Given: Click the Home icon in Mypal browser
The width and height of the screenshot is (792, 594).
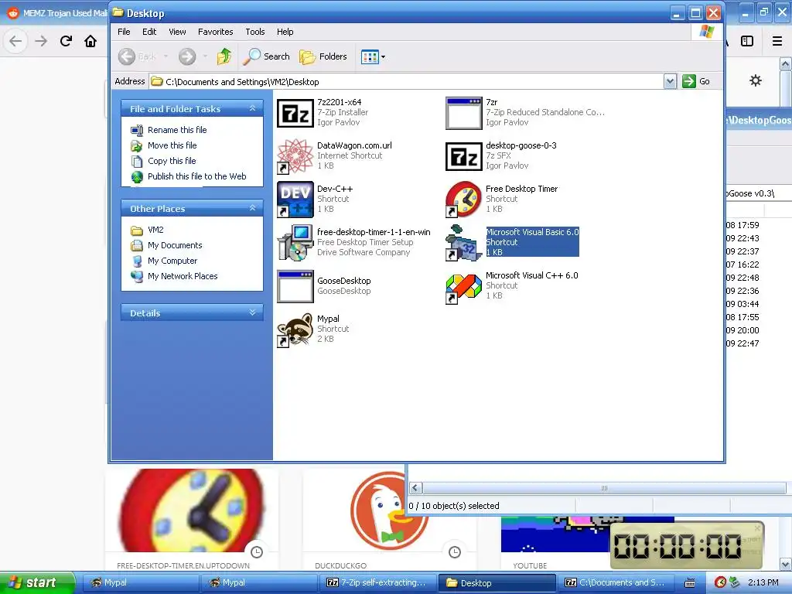Looking at the screenshot, I should click(90, 41).
